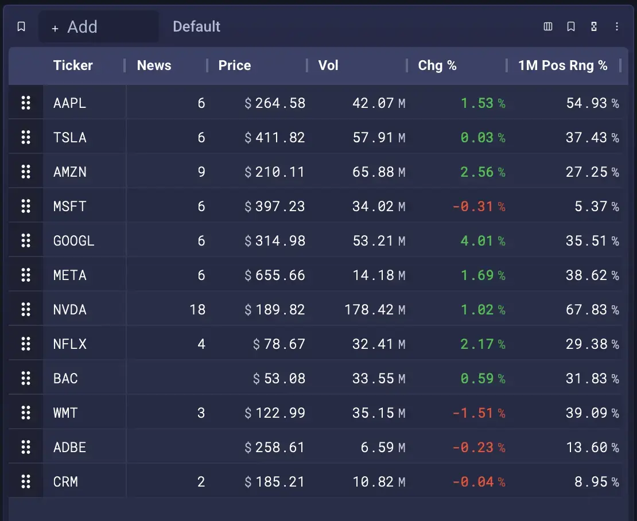The width and height of the screenshot is (637, 521).
Task: Sort by the Ticker column header
Action: 73,65
